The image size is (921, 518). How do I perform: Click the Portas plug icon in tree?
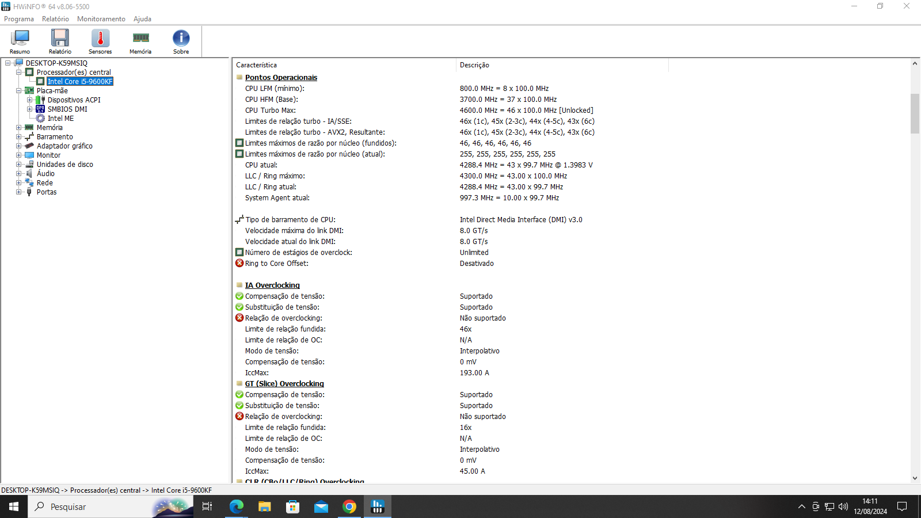pyautogui.click(x=29, y=192)
